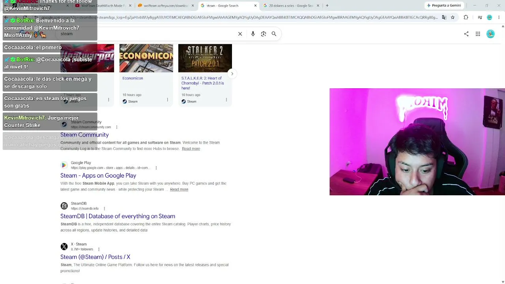Open more options for Google Play result
The width and height of the screenshot is (505, 284).
(x=156, y=168)
